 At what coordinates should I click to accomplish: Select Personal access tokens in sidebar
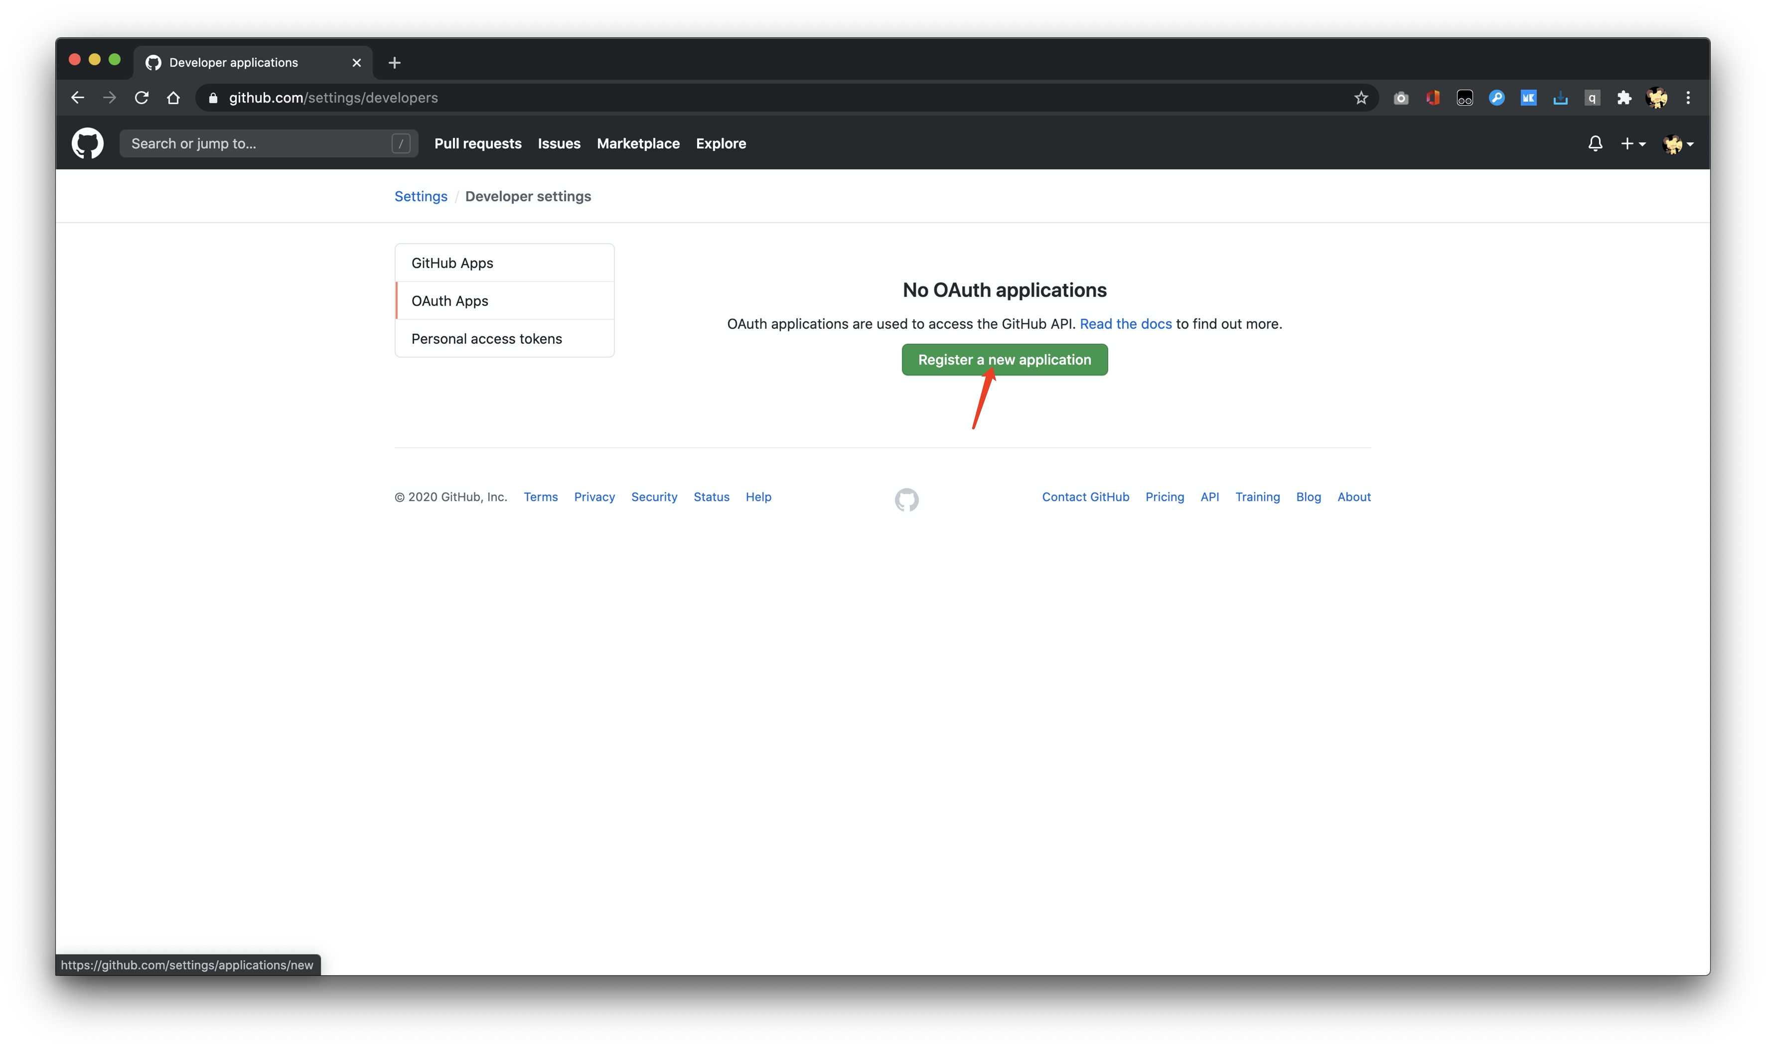coord(505,339)
